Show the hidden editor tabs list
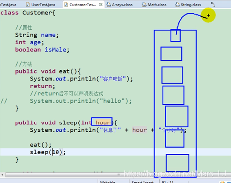Image resolution: width=231 pixels, height=183 pixels. tap(213, 4)
